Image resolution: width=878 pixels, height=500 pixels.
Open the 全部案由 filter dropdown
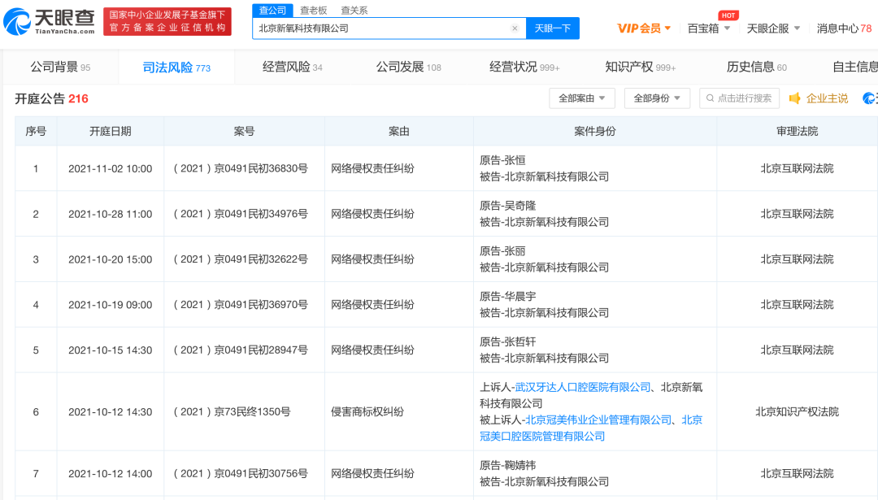pos(580,97)
